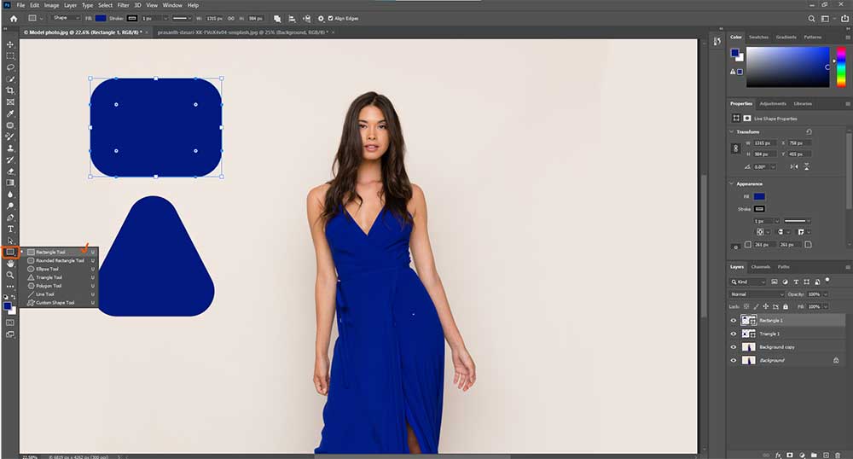This screenshot has width=853, height=459.
Task: Switch to the Channels tab
Action: click(761, 267)
